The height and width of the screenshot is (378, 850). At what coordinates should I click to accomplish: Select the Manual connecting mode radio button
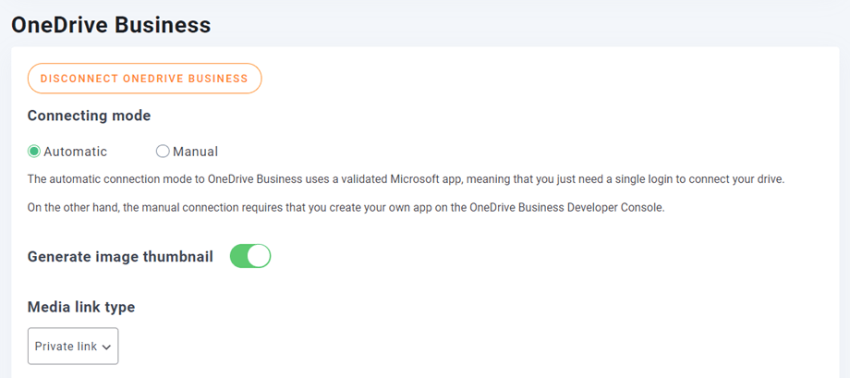tap(163, 152)
